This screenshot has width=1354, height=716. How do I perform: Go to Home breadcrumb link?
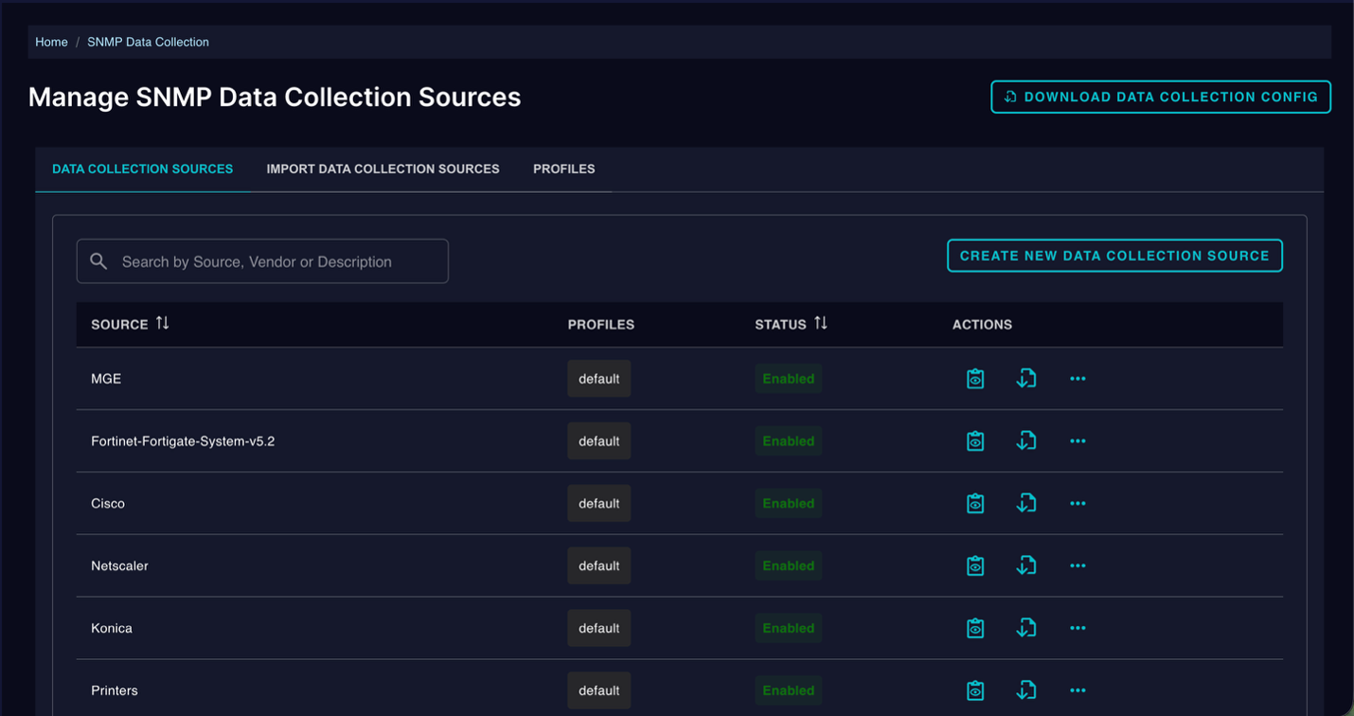(51, 43)
